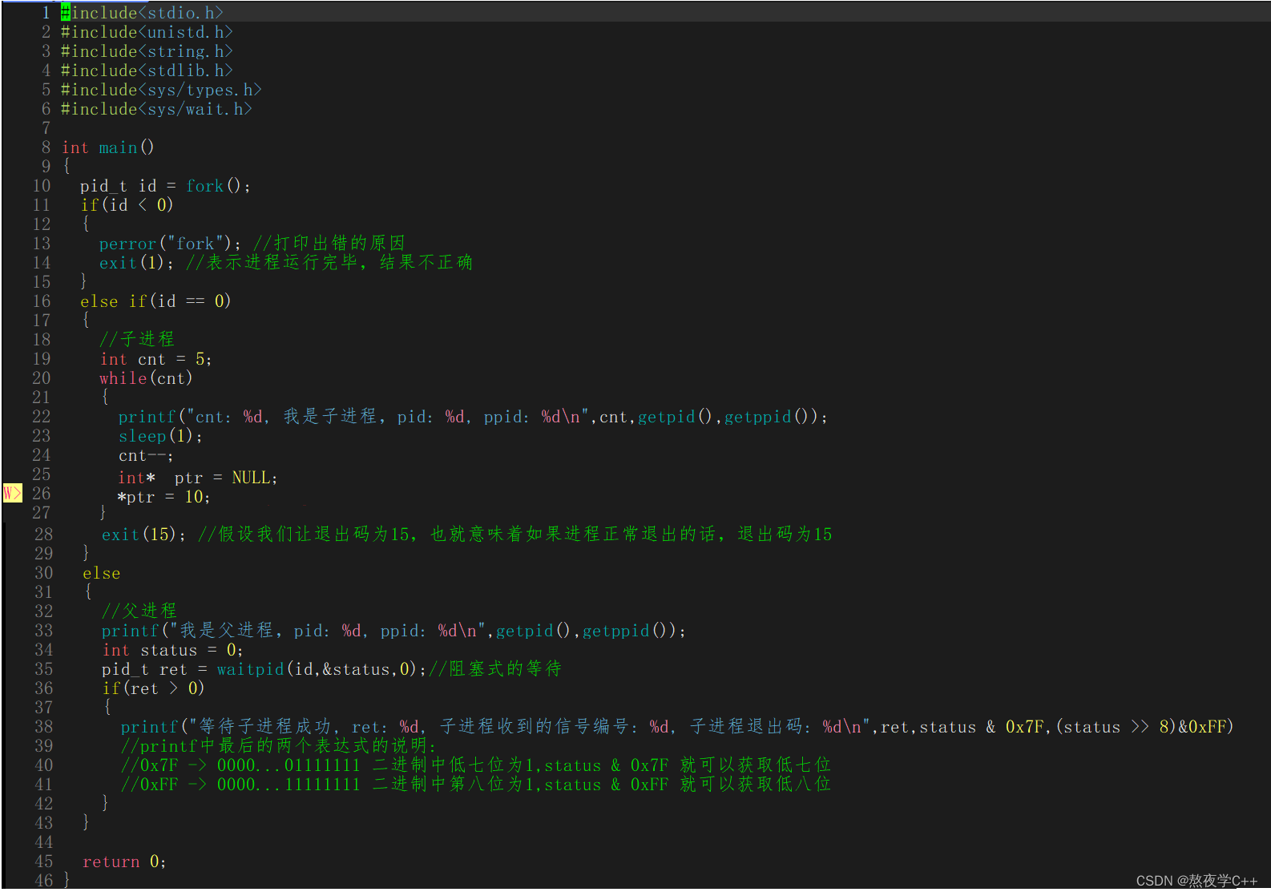Click the #include<stdlib.h> line
Viewport: 1271px width, 896px height.
tap(147, 71)
